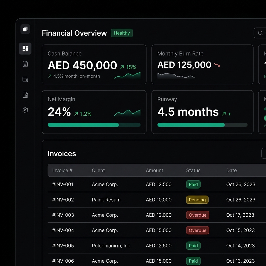
Task: Click the Healthy status badge
Action: coord(122,33)
